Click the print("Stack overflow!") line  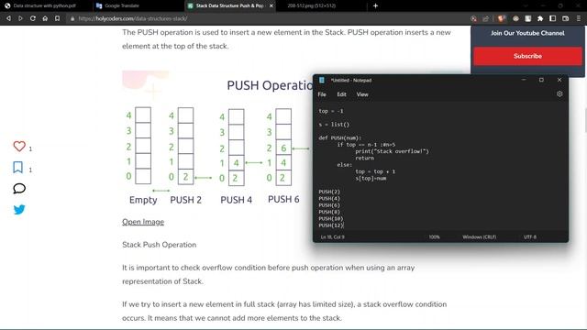(392, 151)
